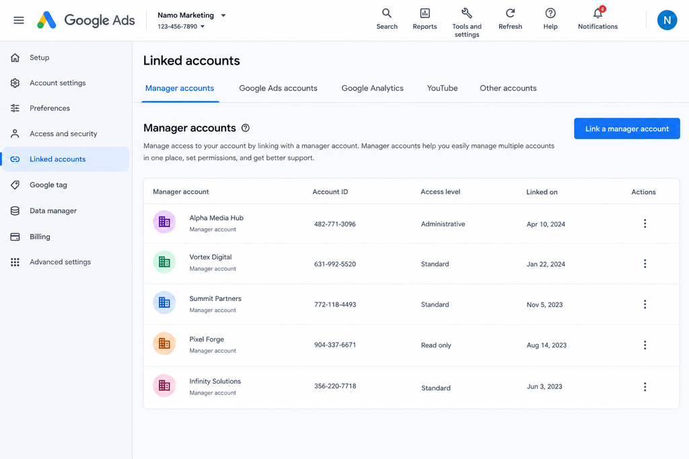Click account ID 631-992-5520
Screen dimensions: 689x459
coord(335,264)
